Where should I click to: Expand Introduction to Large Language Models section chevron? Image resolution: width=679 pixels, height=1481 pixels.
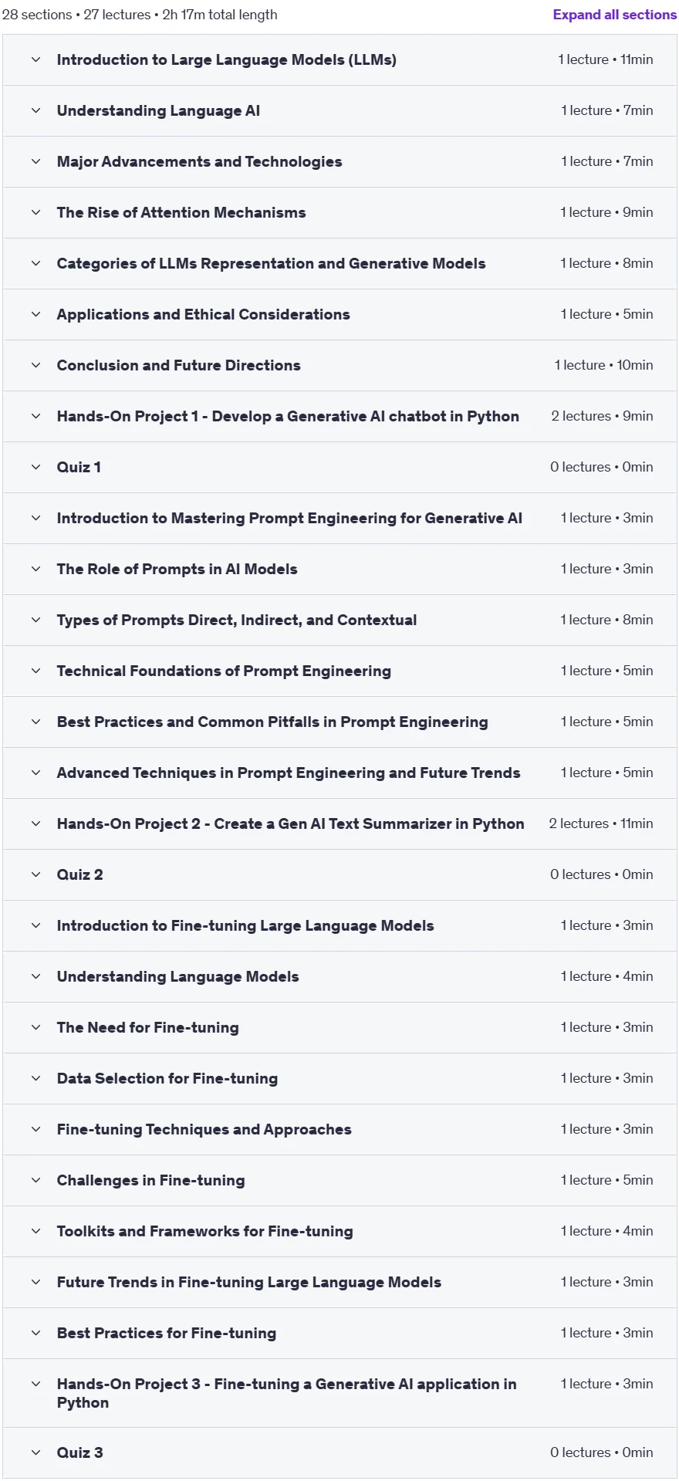(35, 59)
